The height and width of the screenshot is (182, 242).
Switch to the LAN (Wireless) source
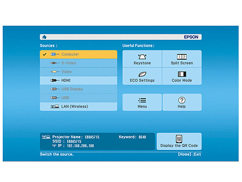(78, 106)
